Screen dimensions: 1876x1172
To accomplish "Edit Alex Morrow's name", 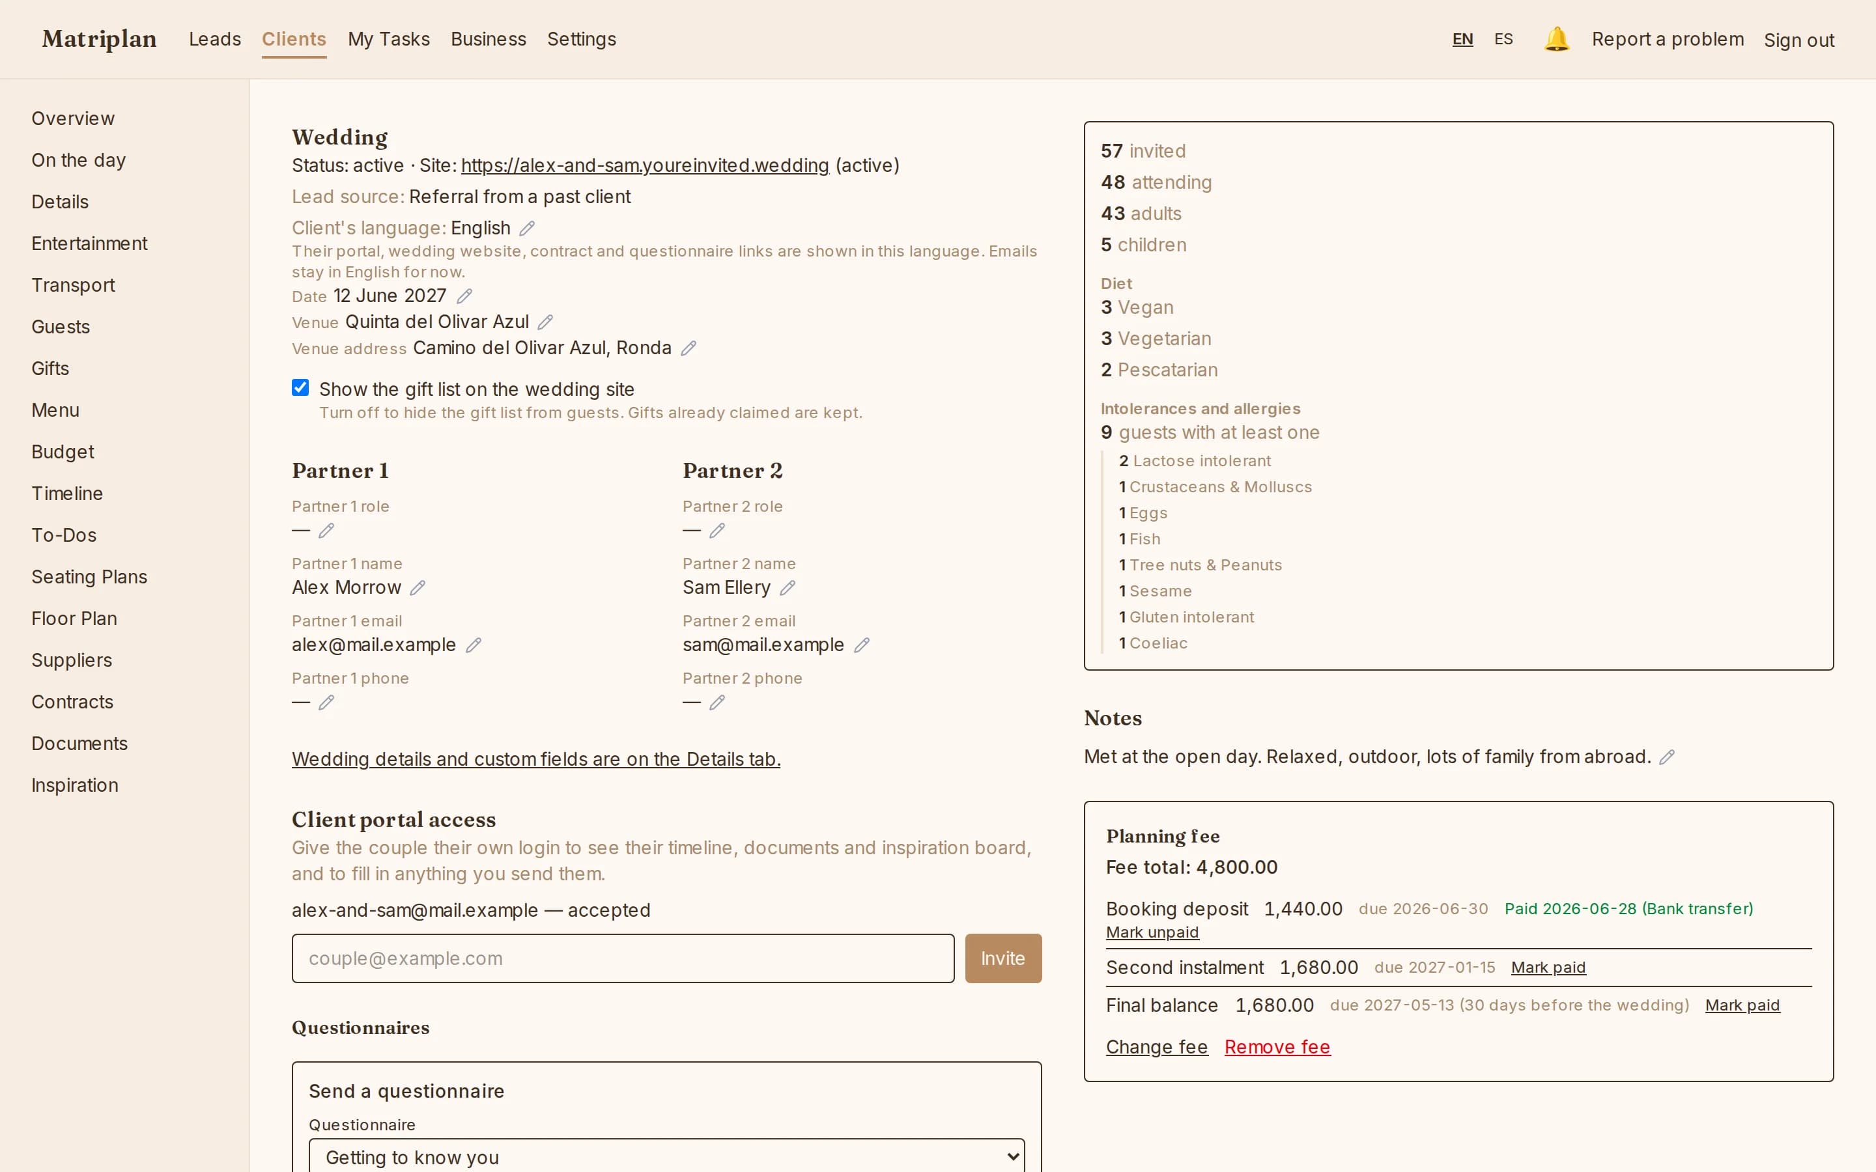I will point(418,587).
